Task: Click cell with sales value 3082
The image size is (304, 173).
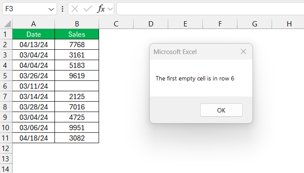Action: pyautogui.click(x=77, y=138)
